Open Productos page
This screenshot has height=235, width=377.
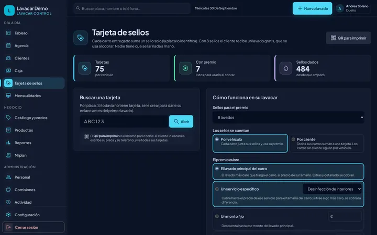click(34, 130)
